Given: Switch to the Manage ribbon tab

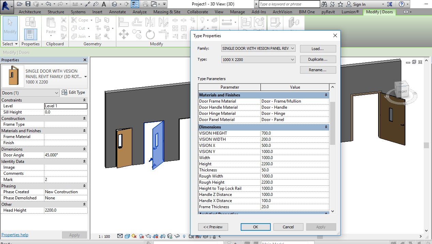Looking at the screenshot, I should [237, 11].
